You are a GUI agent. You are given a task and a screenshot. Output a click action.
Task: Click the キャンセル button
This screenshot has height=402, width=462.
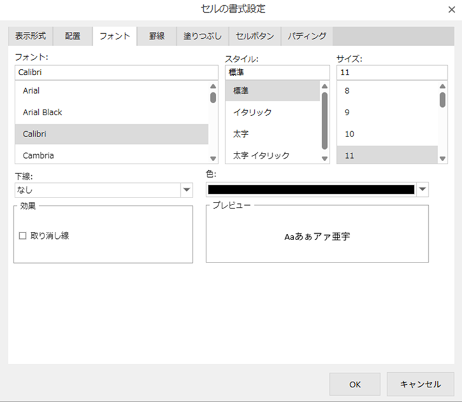click(420, 384)
